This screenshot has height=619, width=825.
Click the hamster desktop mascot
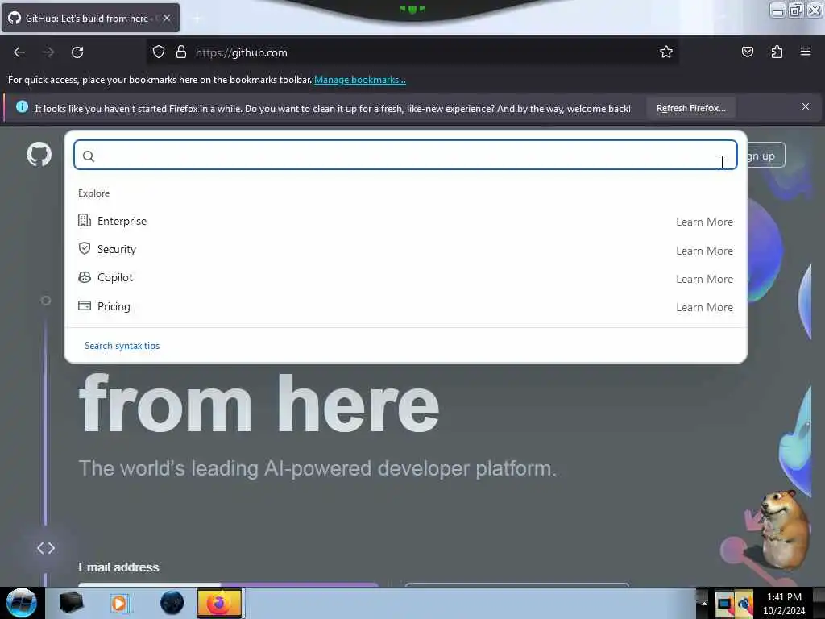pyautogui.click(x=782, y=529)
